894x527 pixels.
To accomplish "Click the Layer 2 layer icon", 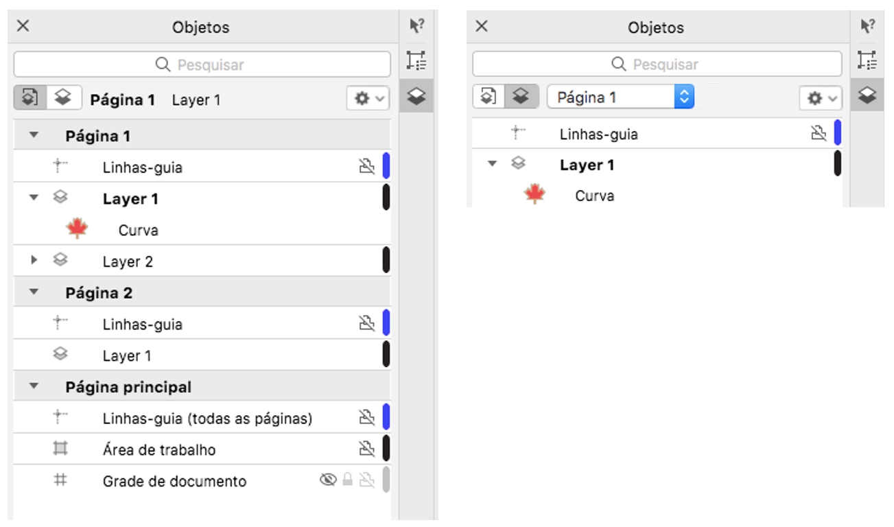I will tap(60, 261).
